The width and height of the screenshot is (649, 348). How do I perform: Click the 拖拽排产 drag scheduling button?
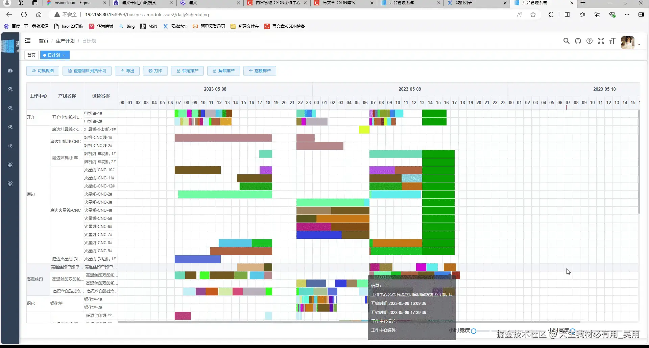point(260,71)
